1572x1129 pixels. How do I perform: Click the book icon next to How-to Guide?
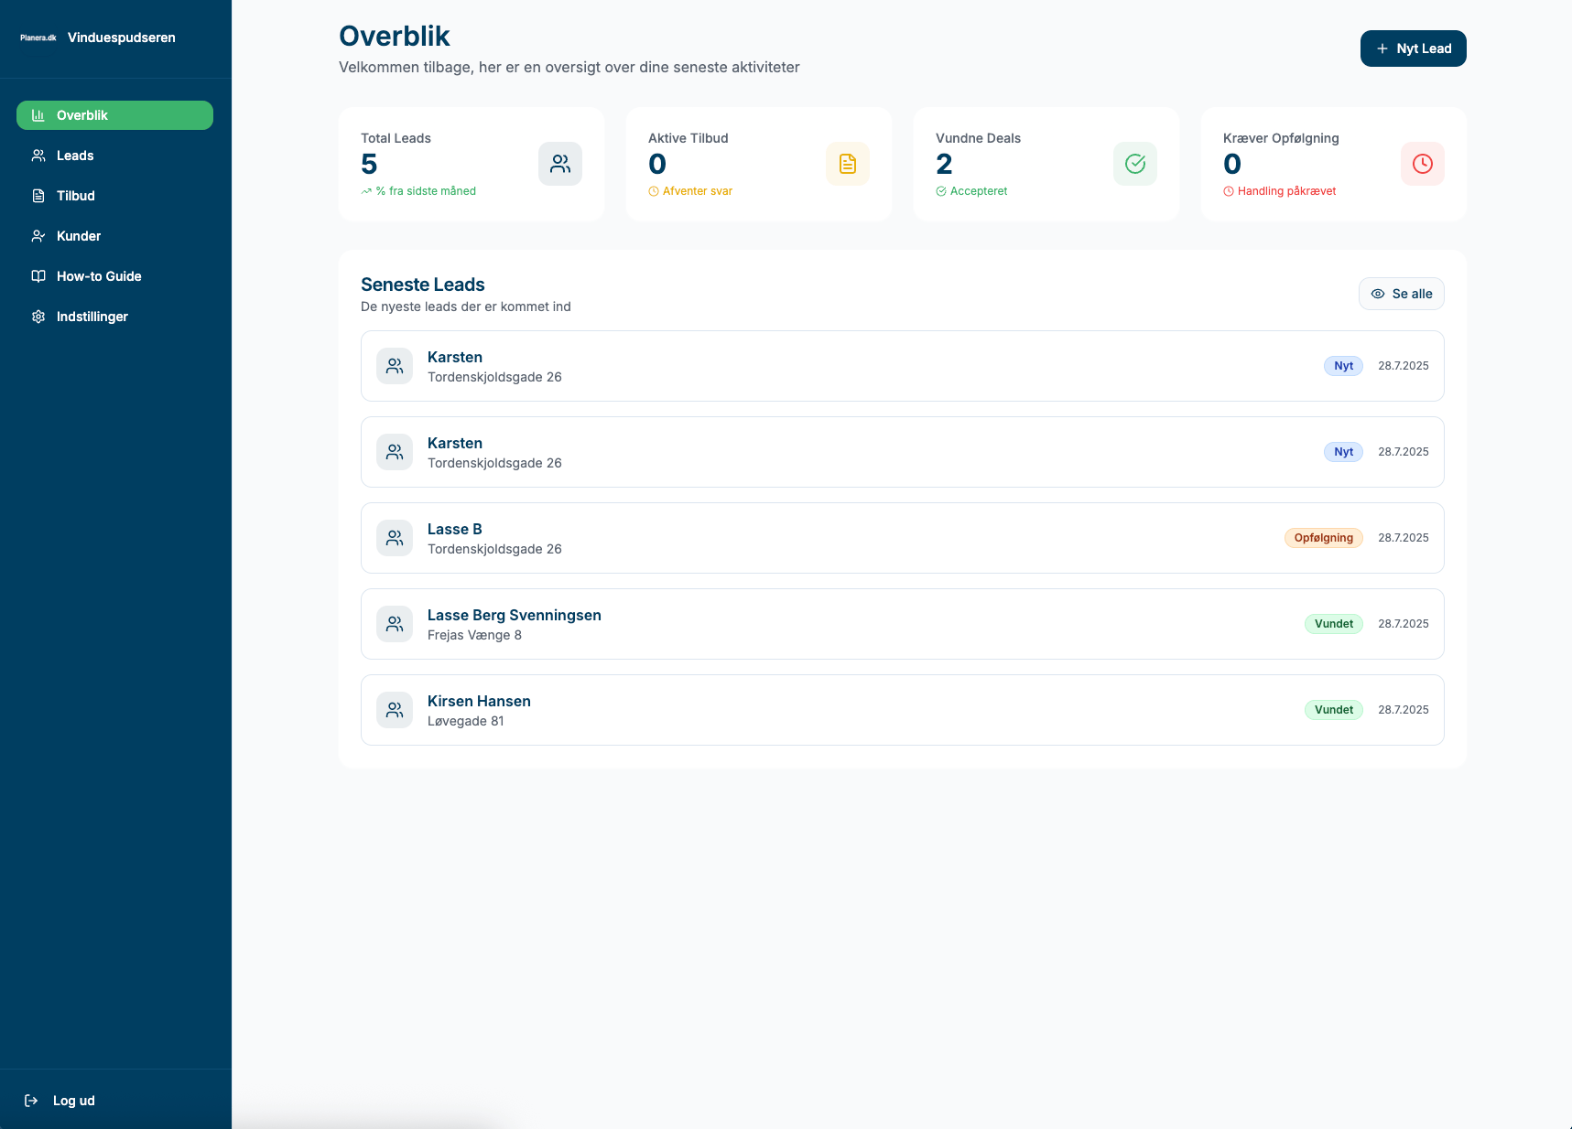[38, 276]
